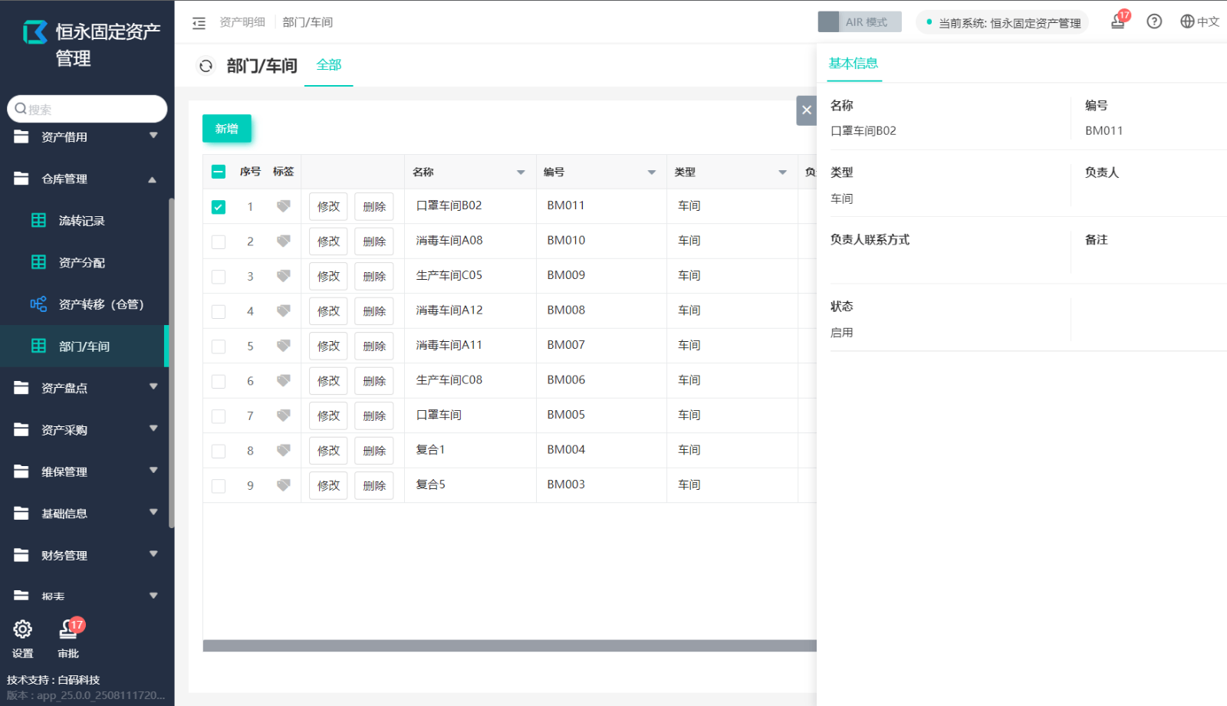Viewport: 1227px width, 706px height.
Task: Open 设置 gear icon in sidebar
Action: pyautogui.click(x=23, y=629)
